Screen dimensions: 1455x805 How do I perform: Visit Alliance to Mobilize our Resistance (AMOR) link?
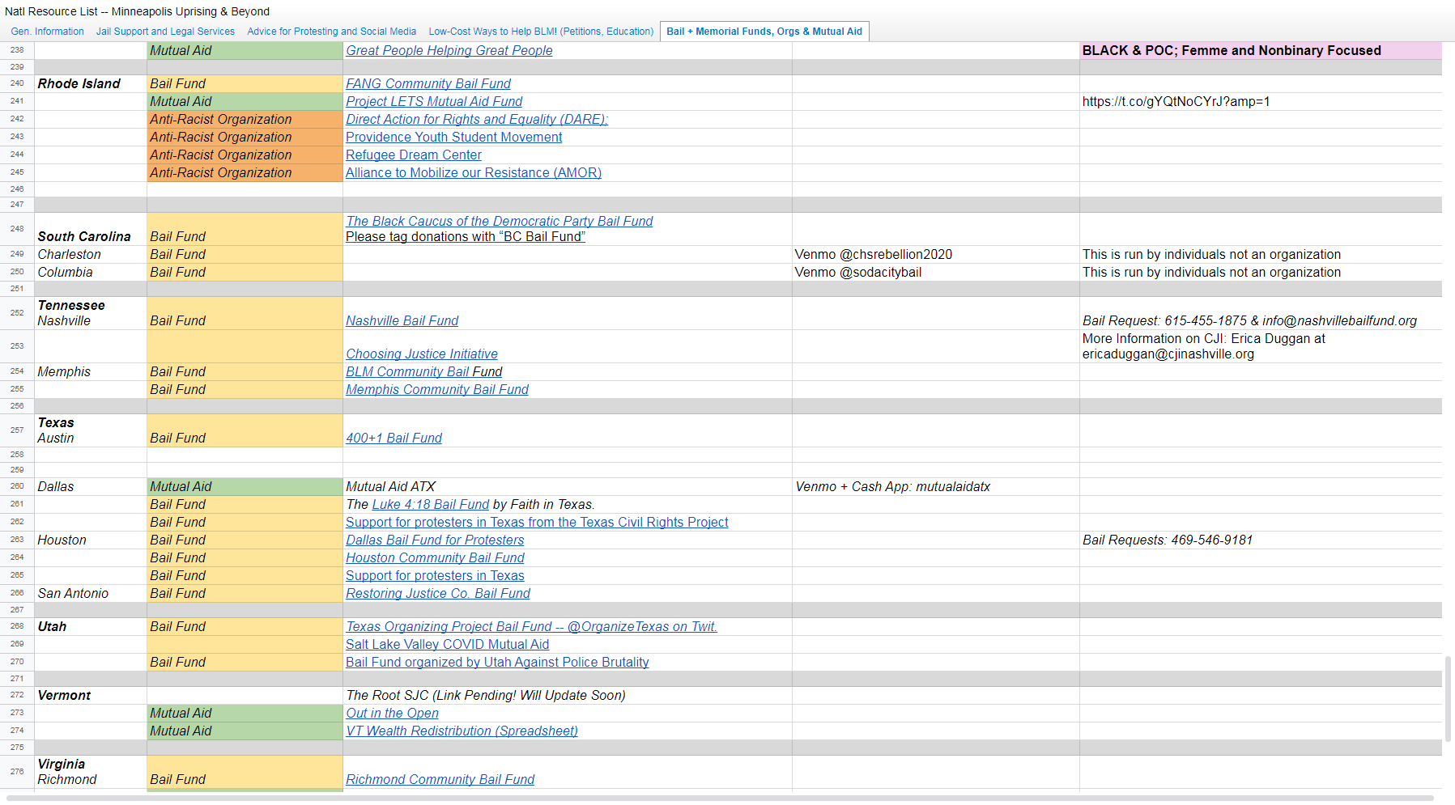tap(474, 172)
